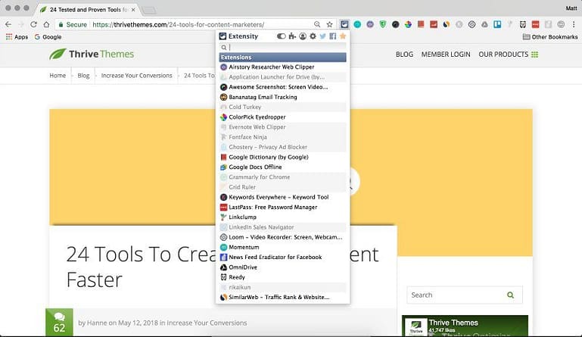Click the Reedy toolbar icon
This screenshot has height=337, width=582.
coord(523,24)
